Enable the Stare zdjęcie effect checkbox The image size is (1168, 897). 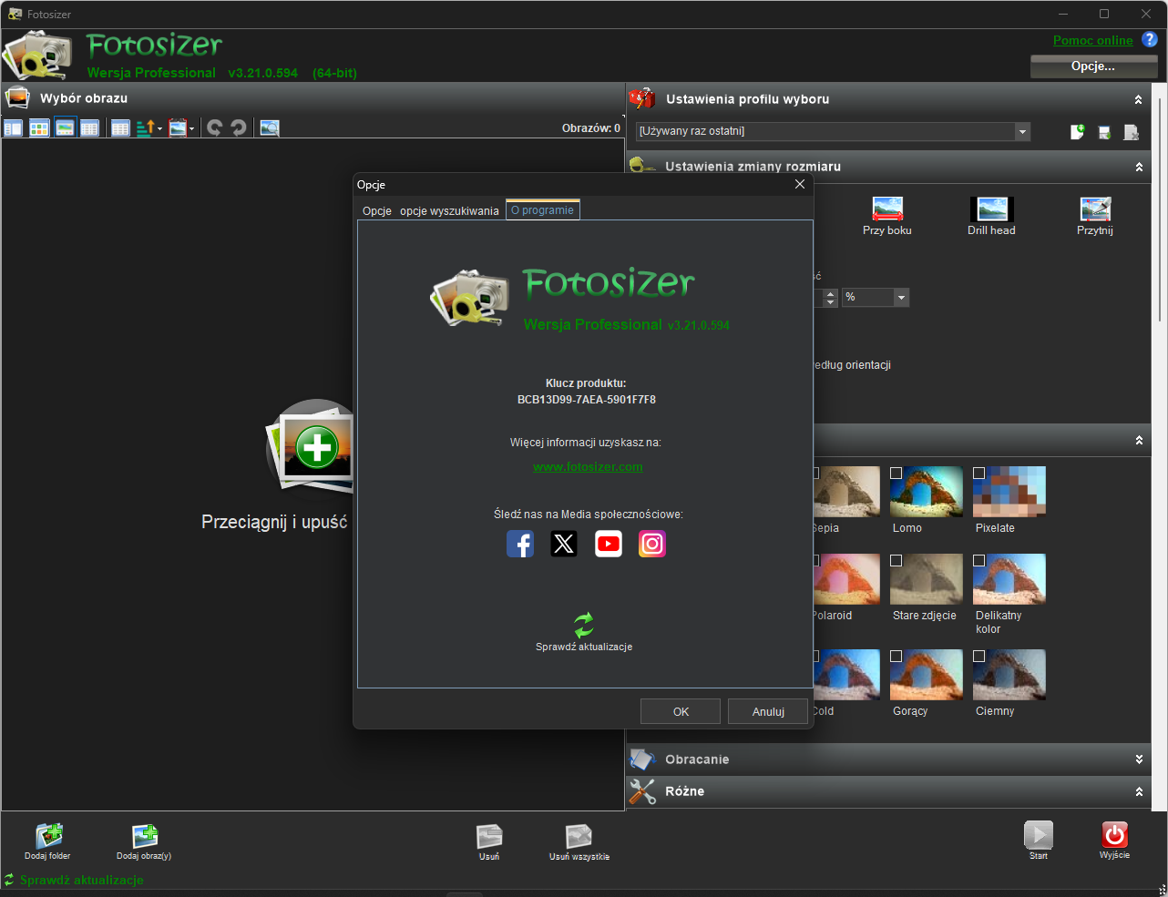tap(896, 561)
